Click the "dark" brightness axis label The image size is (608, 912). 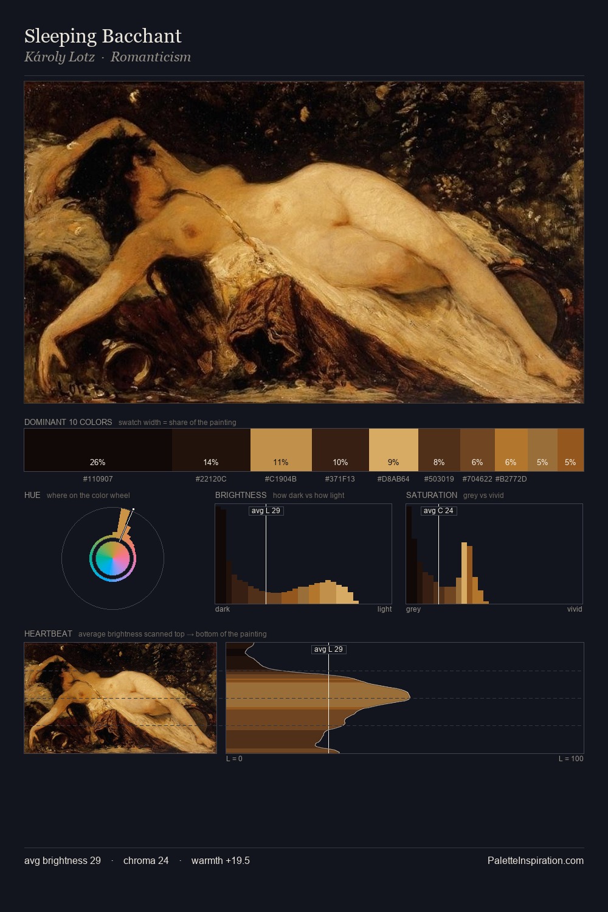223,609
